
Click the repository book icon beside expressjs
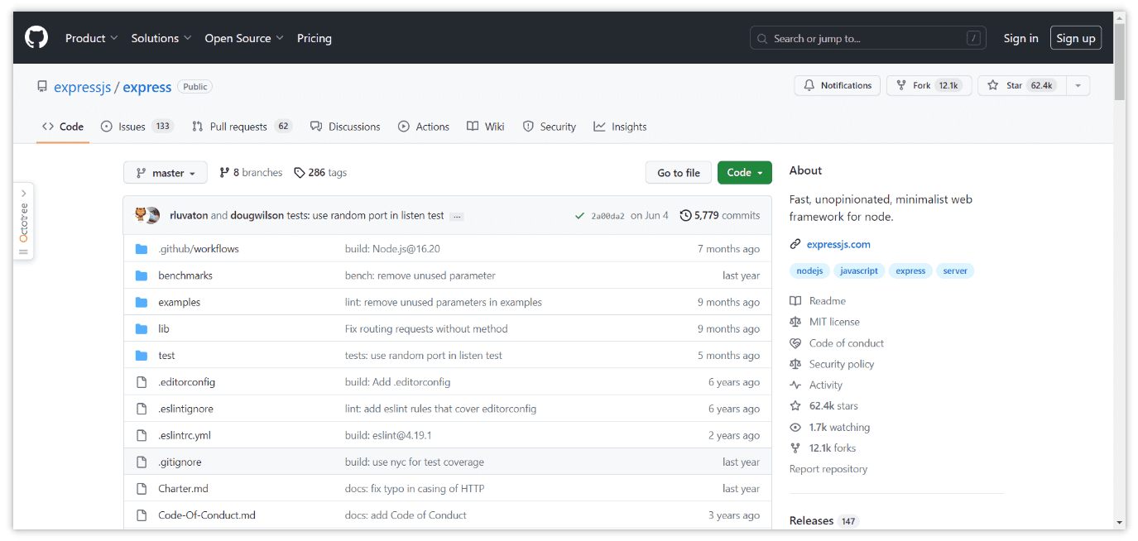click(42, 87)
